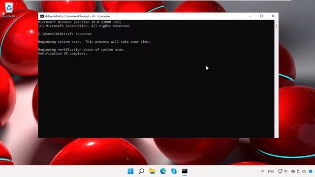This screenshot has height=177, width=315.
Task: Show hidden system tray icons
Action: click(262, 171)
